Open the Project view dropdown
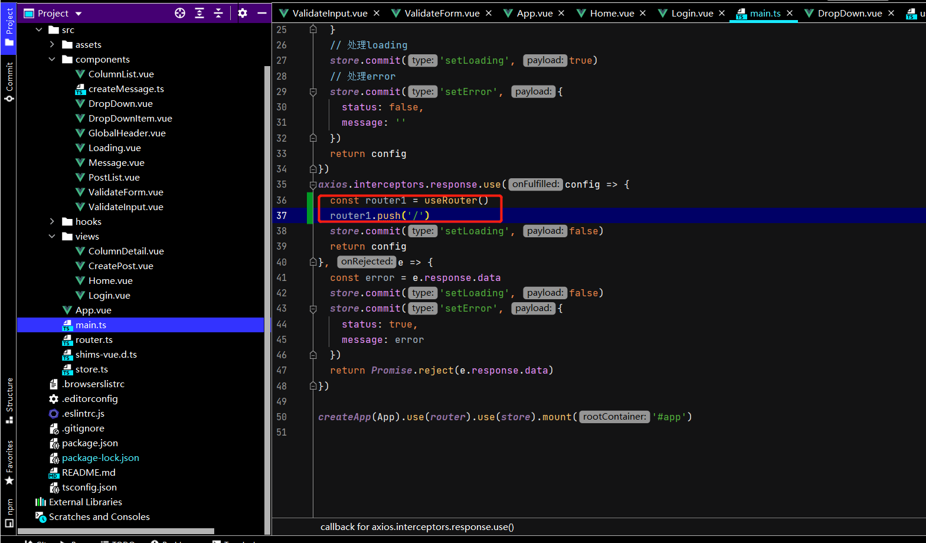Image resolution: width=926 pixels, height=543 pixels. point(78,14)
